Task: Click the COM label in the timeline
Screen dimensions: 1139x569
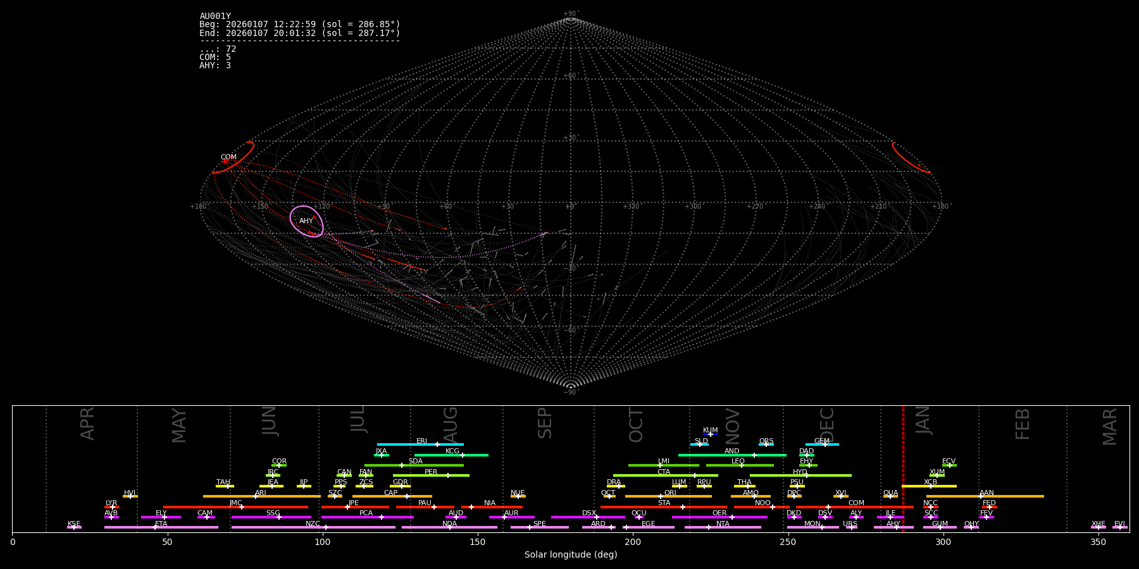Action: coord(856,503)
